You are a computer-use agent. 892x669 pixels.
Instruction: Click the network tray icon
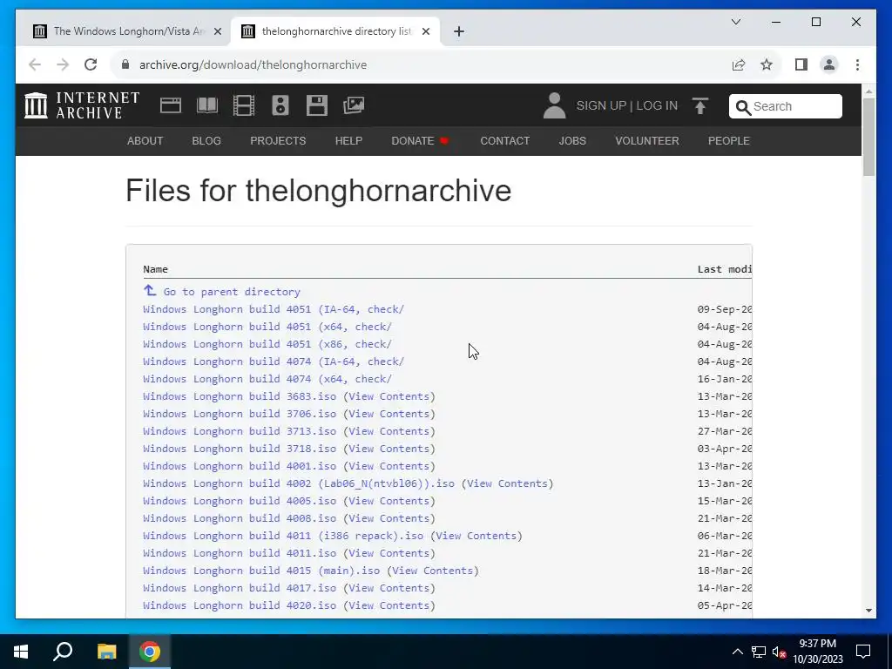759,652
